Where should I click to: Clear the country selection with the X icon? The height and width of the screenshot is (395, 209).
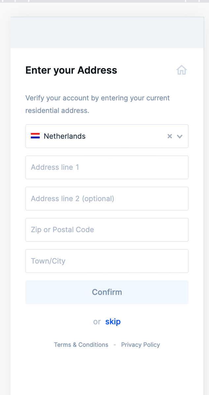point(170,136)
